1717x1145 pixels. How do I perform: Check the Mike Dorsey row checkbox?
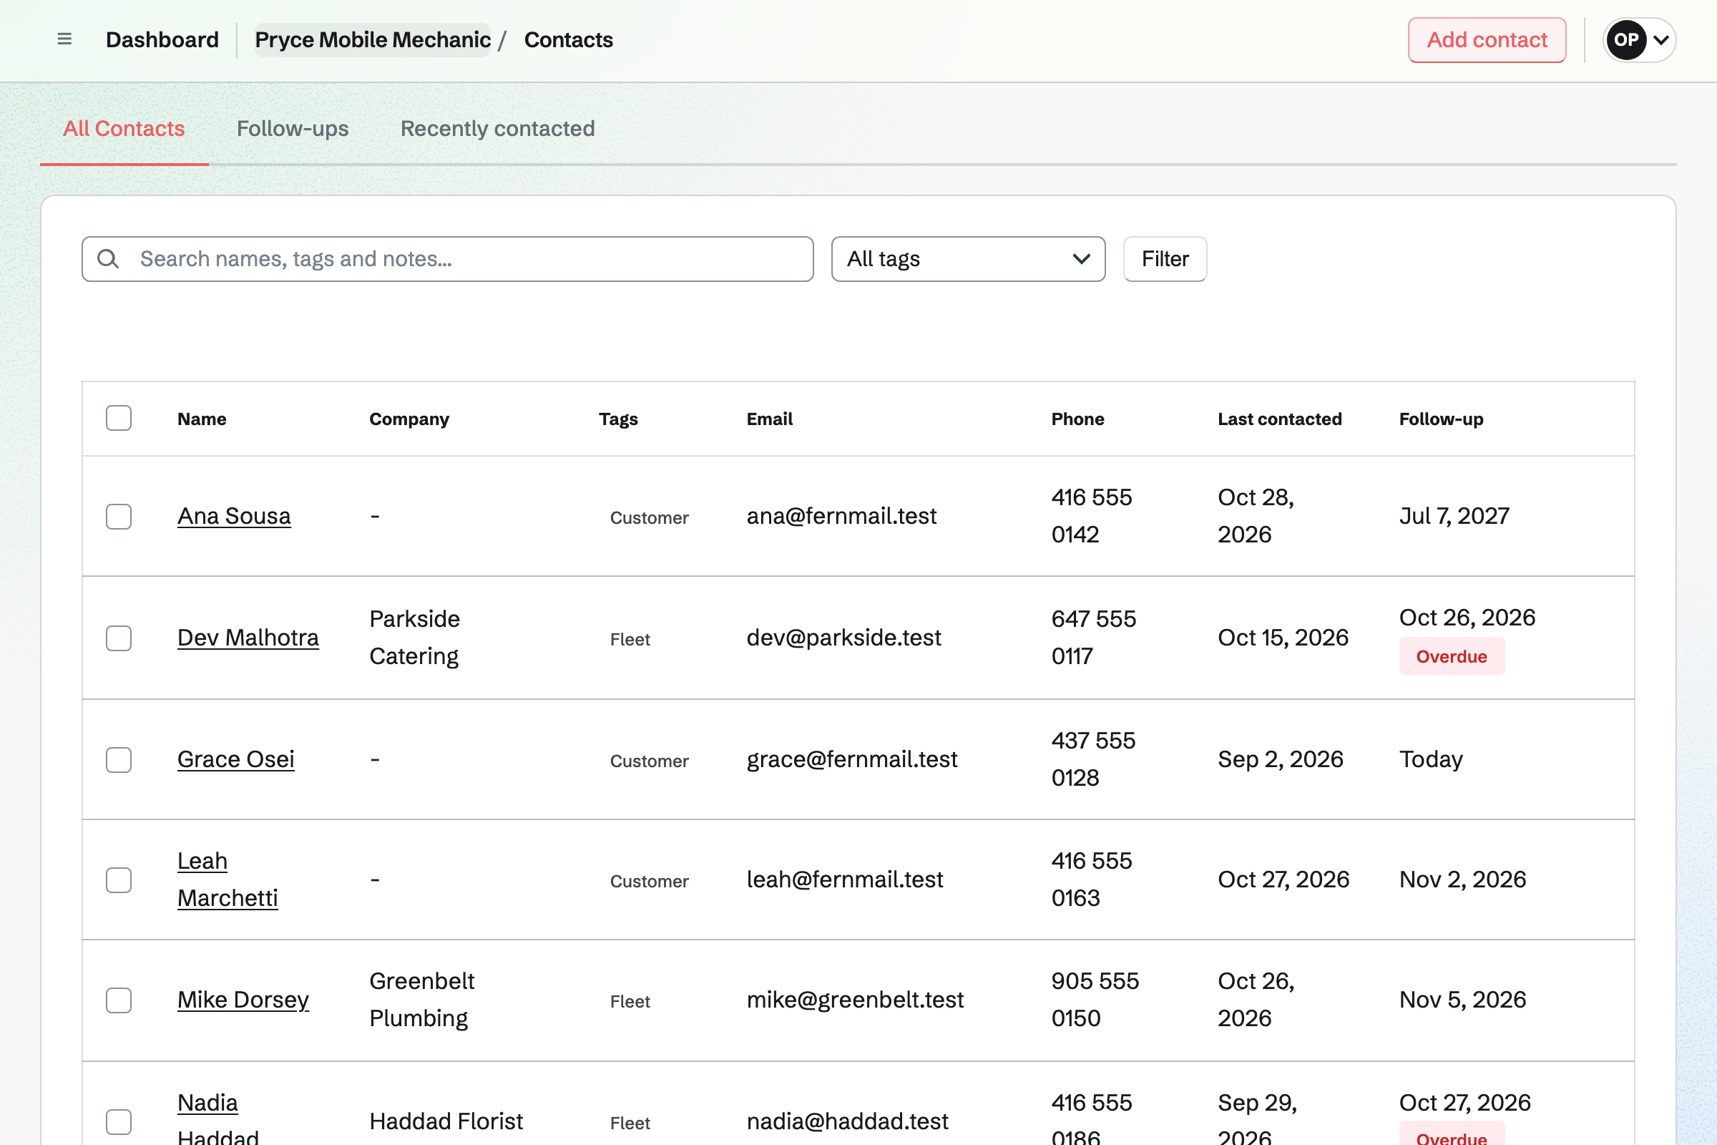(118, 1000)
